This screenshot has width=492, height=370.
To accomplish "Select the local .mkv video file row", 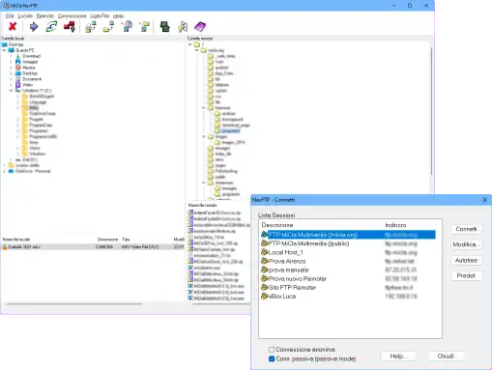I will coord(93,247).
